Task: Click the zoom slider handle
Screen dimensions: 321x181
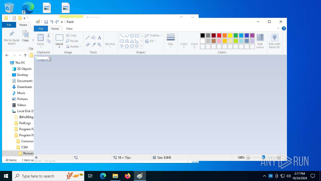Action: 263,158
